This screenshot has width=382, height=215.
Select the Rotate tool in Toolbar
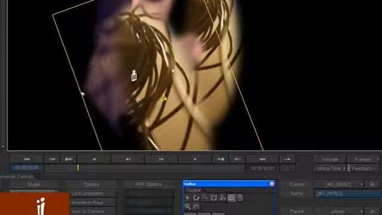[196, 198]
